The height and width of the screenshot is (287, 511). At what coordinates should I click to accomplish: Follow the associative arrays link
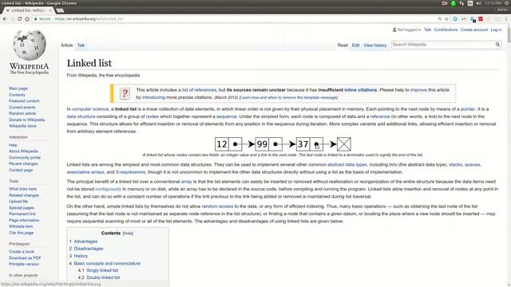coord(85,172)
